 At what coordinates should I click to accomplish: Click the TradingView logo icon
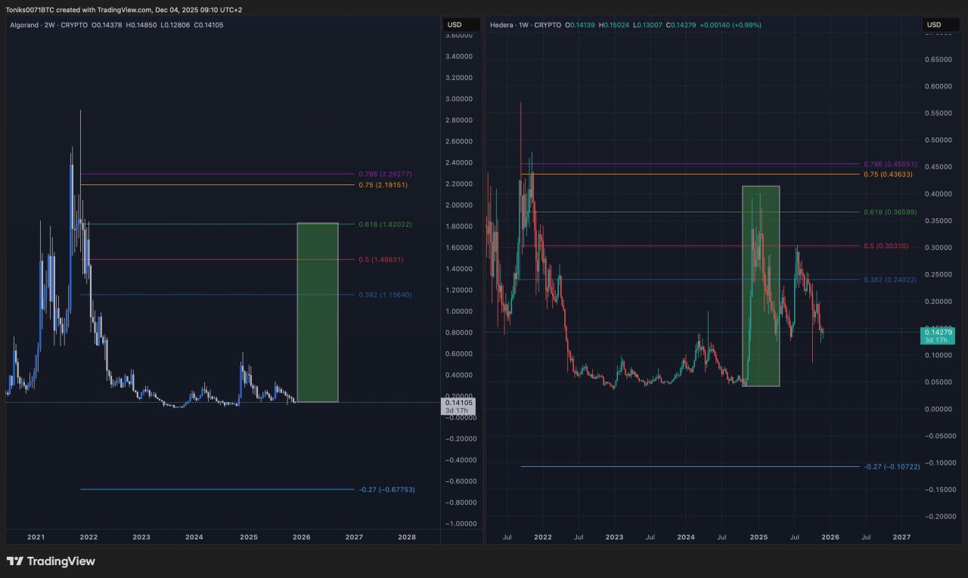click(14, 561)
